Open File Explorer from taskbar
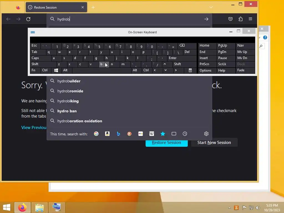The image size is (284, 213). pyautogui.click(x=39, y=207)
